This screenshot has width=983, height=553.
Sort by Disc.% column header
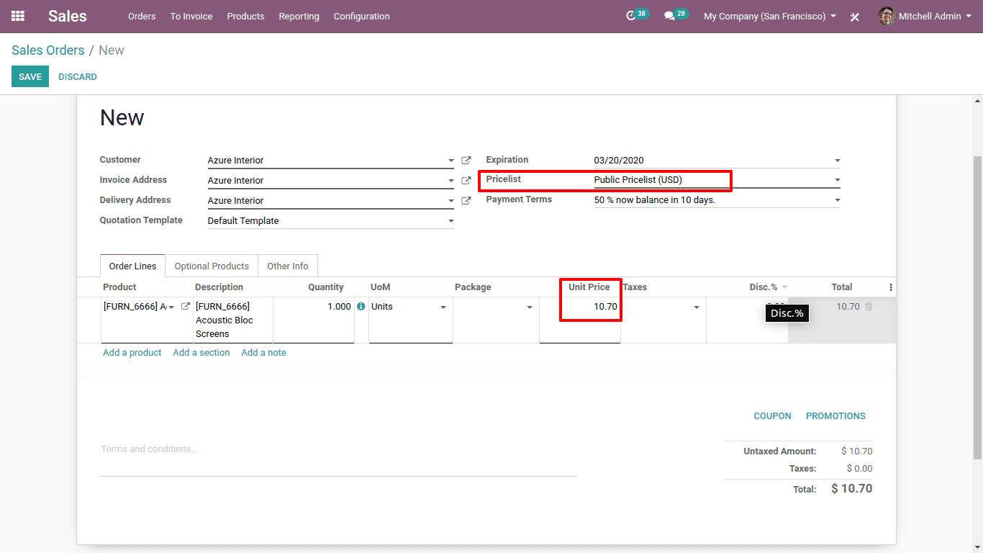point(764,287)
